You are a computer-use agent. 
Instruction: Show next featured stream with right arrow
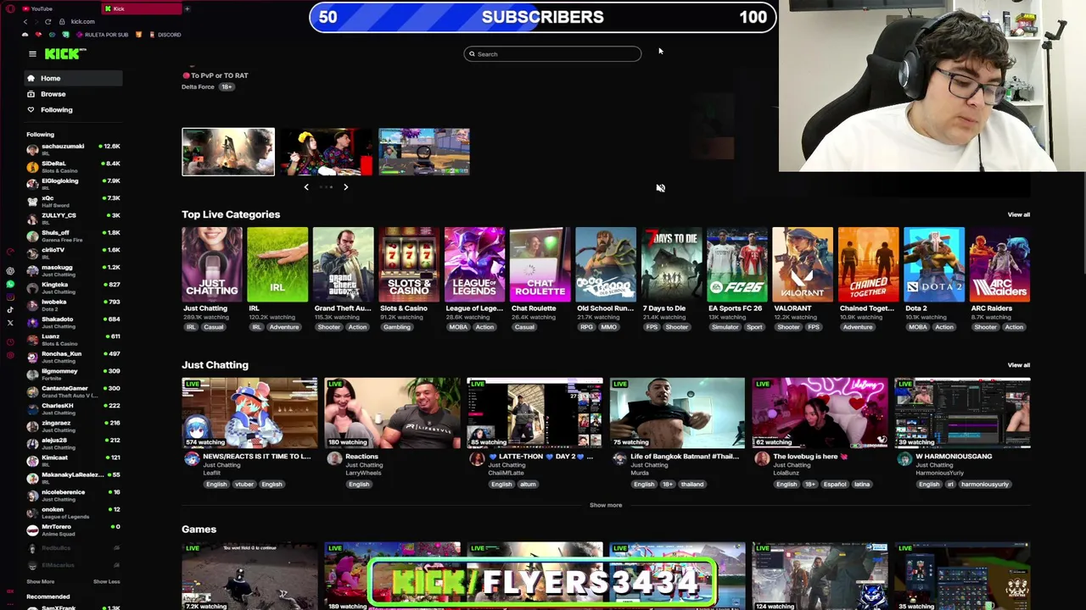pos(345,187)
